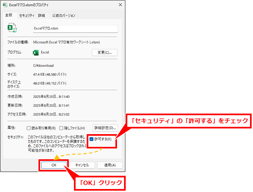Click modified date 2025年8月20日、8:11:41
The width and height of the screenshot is (253, 192).
pyautogui.click(x=51, y=105)
